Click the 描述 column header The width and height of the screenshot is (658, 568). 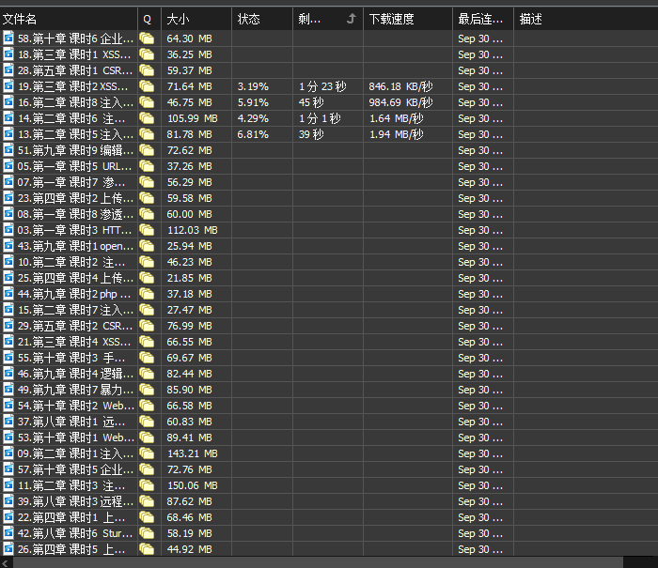click(x=586, y=19)
